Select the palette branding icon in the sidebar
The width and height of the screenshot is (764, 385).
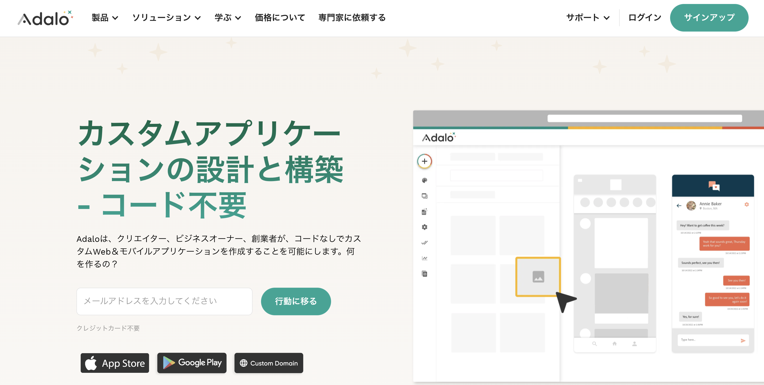click(x=424, y=181)
